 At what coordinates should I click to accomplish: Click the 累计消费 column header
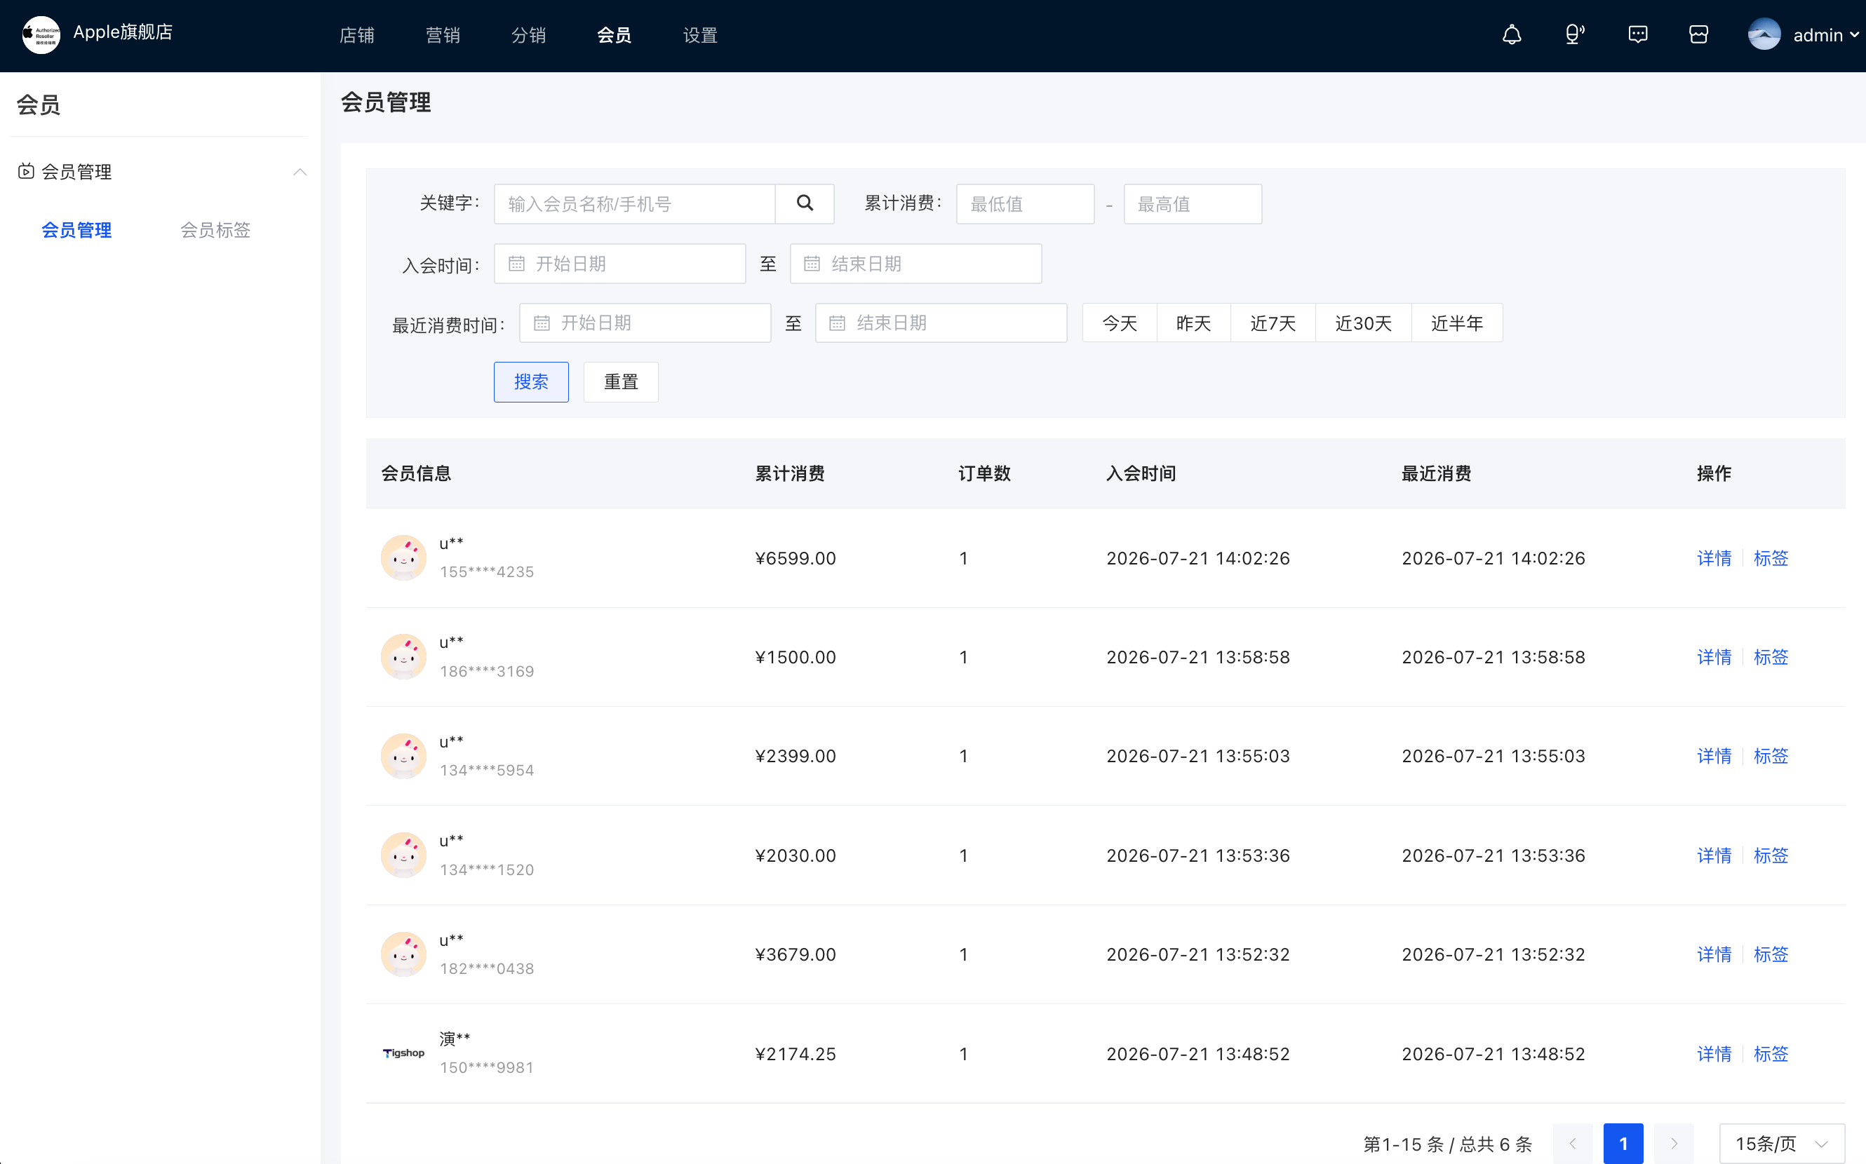(x=789, y=473)
